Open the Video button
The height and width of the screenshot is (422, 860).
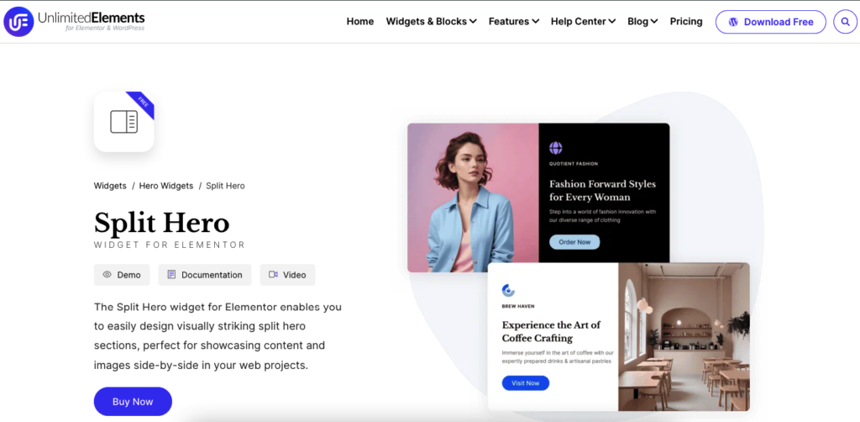tap(287, 275)
